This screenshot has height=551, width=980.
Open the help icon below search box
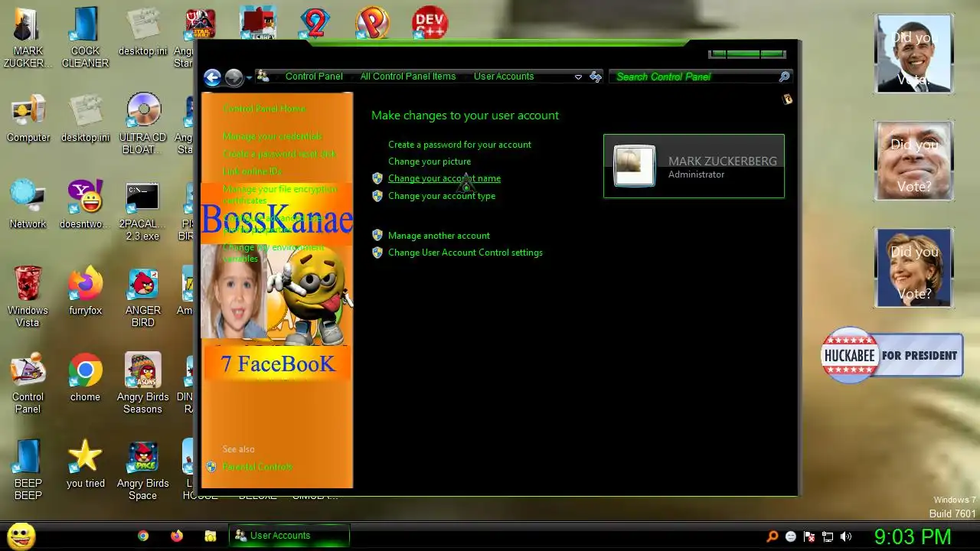click(x=787, y=99)
